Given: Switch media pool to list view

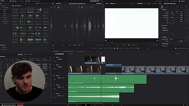Looking at the screenshot, I should 40,4.
